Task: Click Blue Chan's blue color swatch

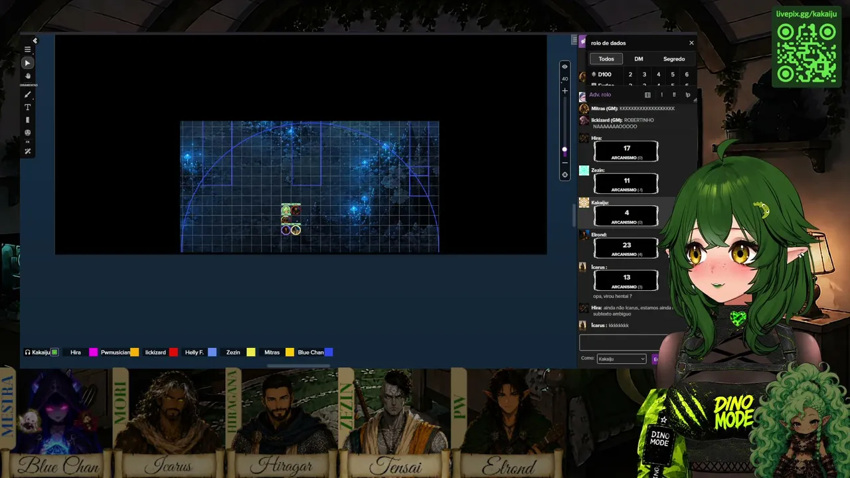Action: 329,353
